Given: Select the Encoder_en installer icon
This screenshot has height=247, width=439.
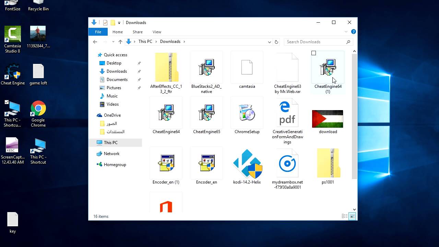Looking at the screenshot, I should point(206,163).
